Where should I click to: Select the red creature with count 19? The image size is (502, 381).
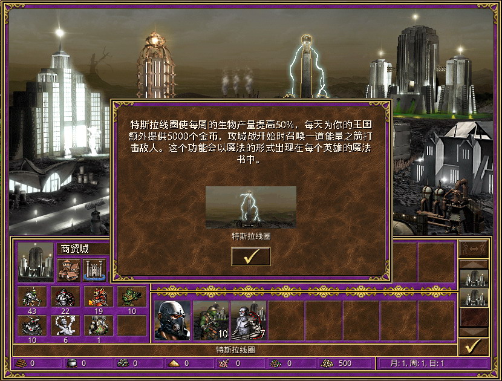point(99,296)
